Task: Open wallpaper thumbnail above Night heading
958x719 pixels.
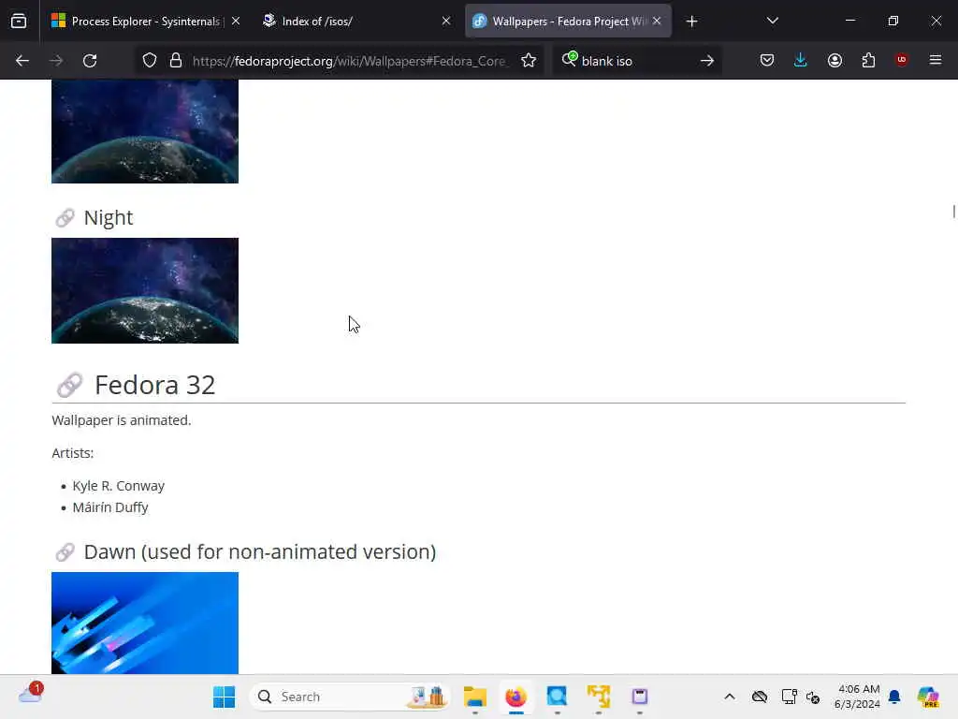Action: coord(145,131)
